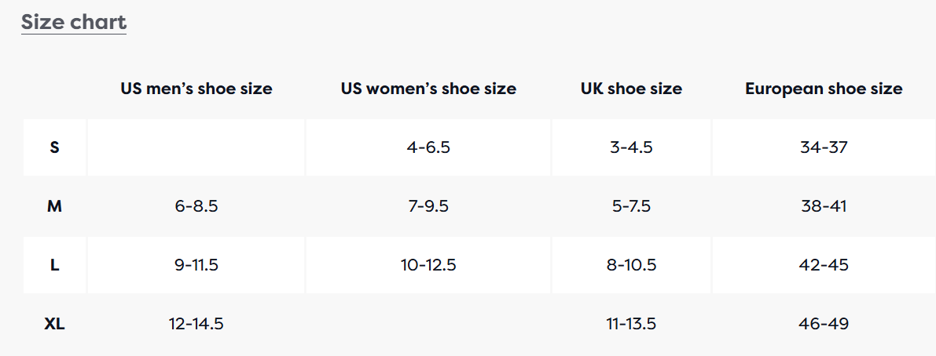Click the Size chart heading link
This screenshot has height=356, width=936.
[x=73, y=23]
